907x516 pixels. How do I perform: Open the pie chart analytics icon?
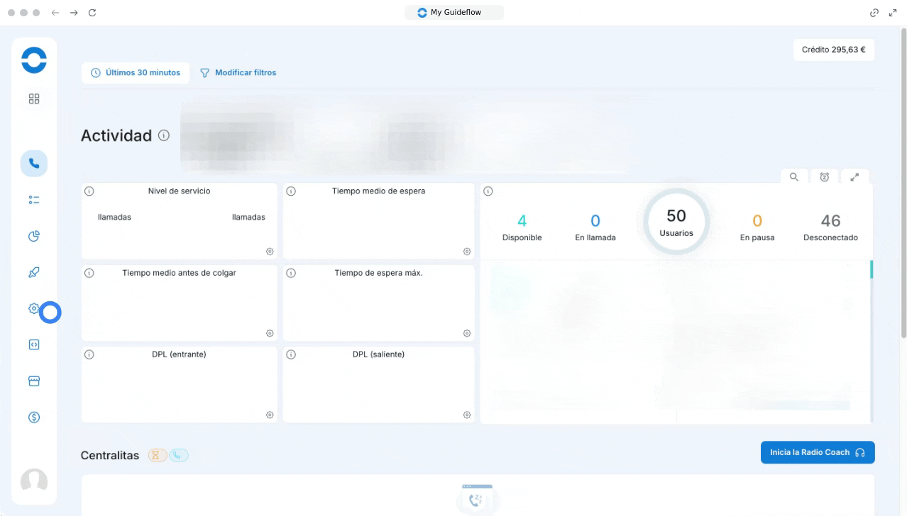click(x=34, y=236)
